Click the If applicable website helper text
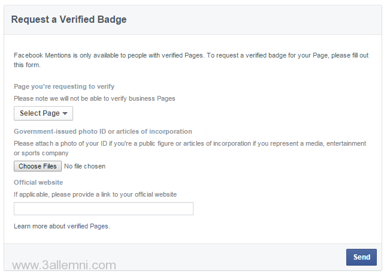The width and height of the screenshot is (387, 277). click(95, 194)
